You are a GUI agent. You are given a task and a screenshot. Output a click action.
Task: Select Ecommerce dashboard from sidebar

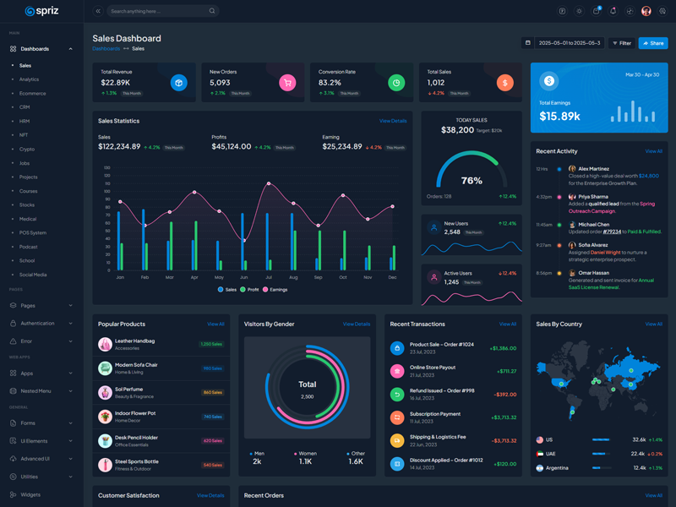click(x=32, y=93)
